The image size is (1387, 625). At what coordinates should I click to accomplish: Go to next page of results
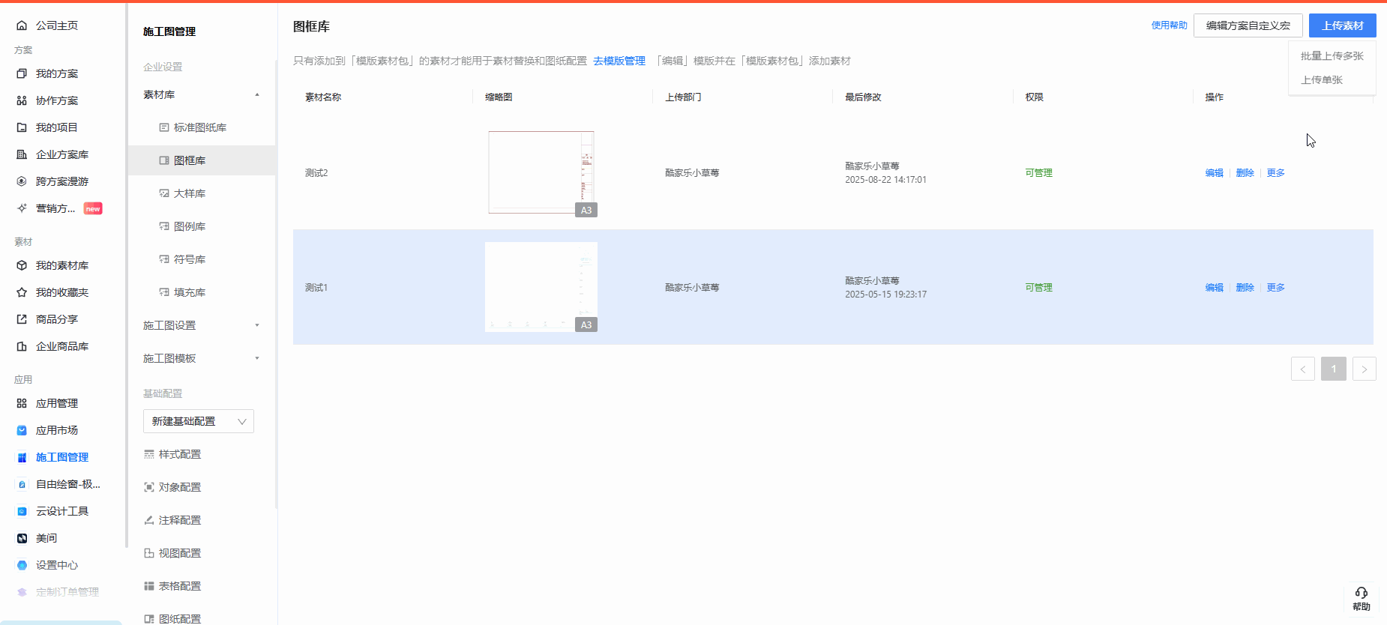pos(1364,369)
